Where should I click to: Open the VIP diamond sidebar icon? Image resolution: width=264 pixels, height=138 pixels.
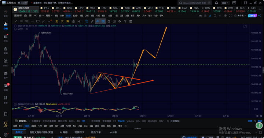5,124
